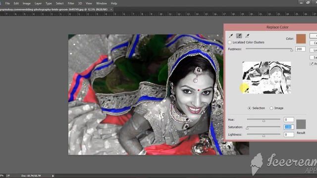The image size is (317, 178).
Task: Open the Edit menu
Action: coord(16,3)
